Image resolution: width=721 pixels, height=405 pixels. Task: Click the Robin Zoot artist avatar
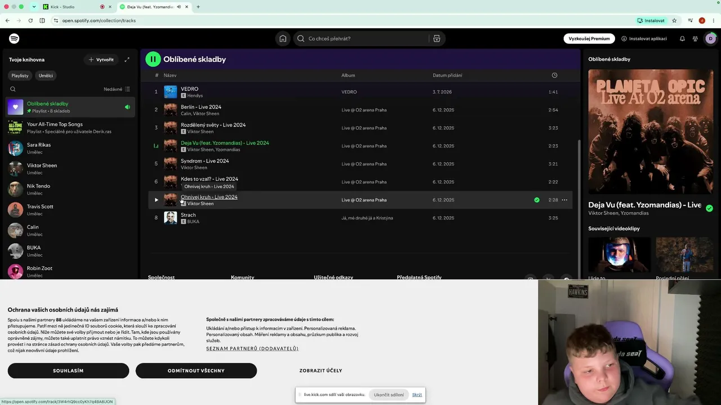click(x=16, y=272)
